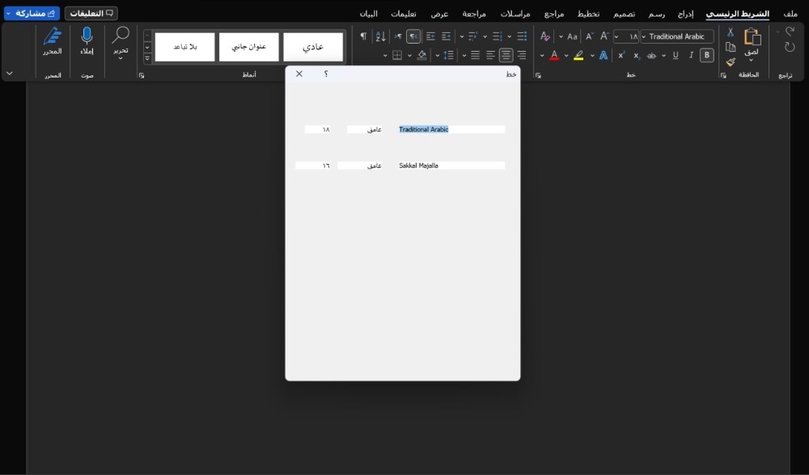Toggle Italic formatting in the ribbon
Image resolution: width=809 pixels, height=475 pixels.
click(x=691, y=56)
